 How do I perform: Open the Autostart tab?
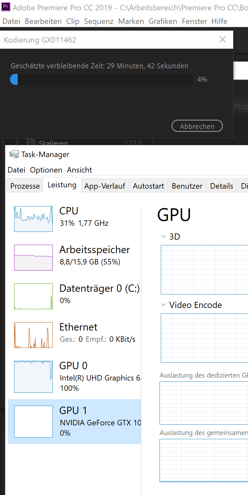tap(148, 186)
